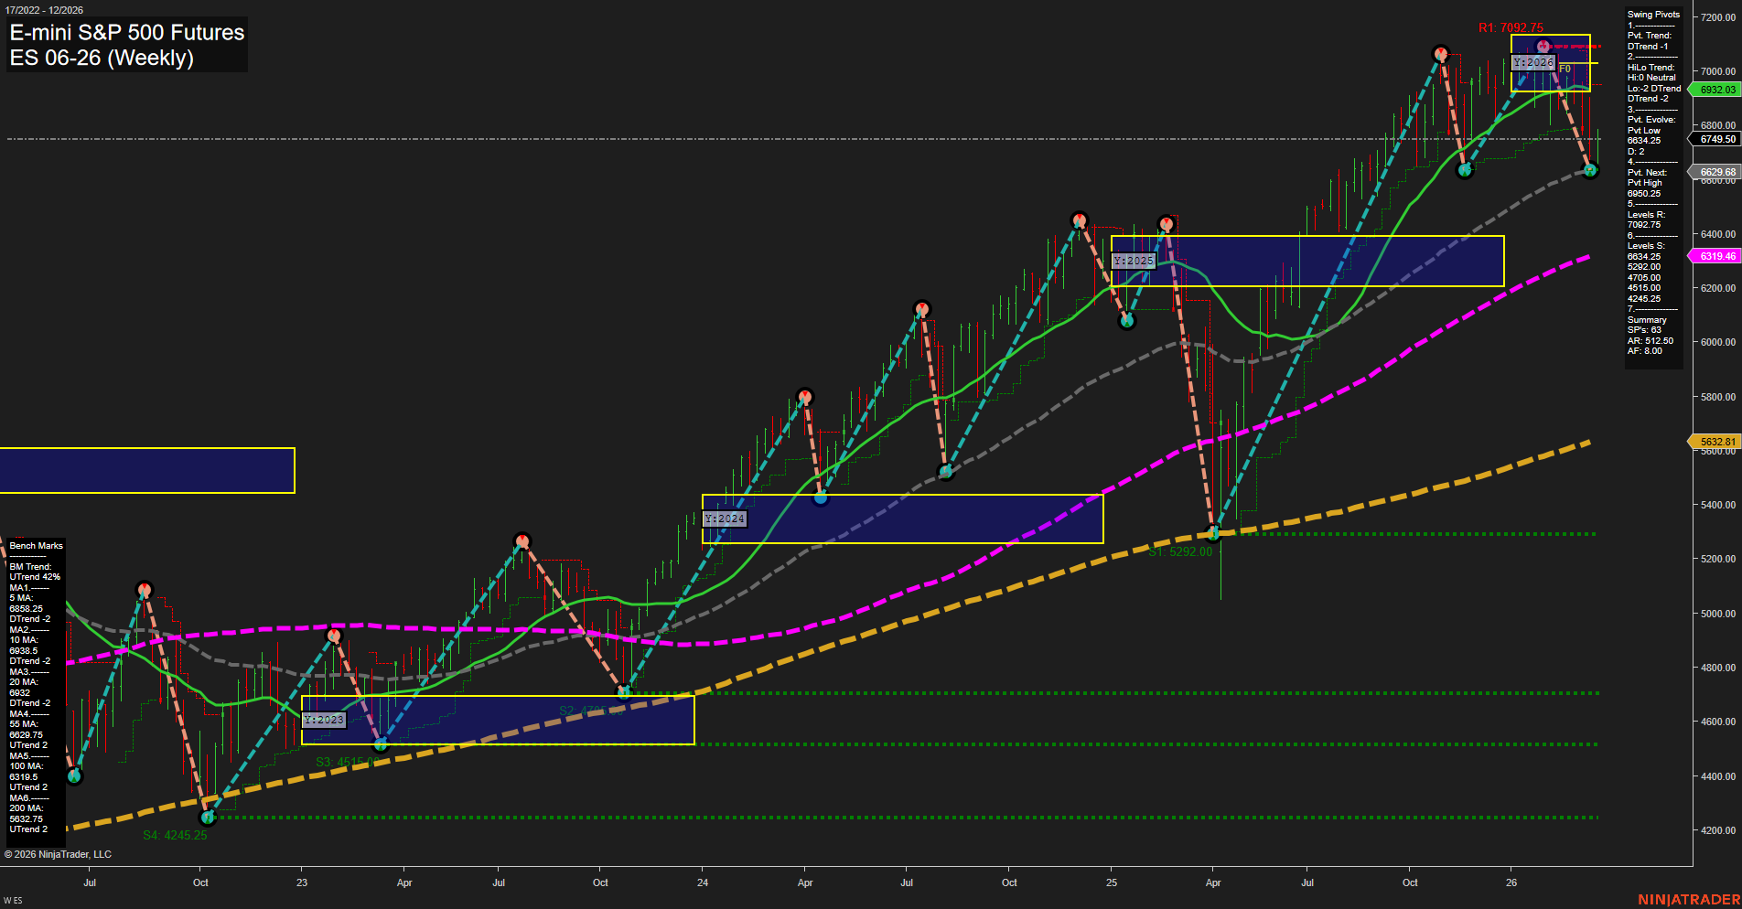Screen dimensions: 1742x909
Task: Click the red pivot-high marker at the April 2024 peak
Action: [805, 396]
